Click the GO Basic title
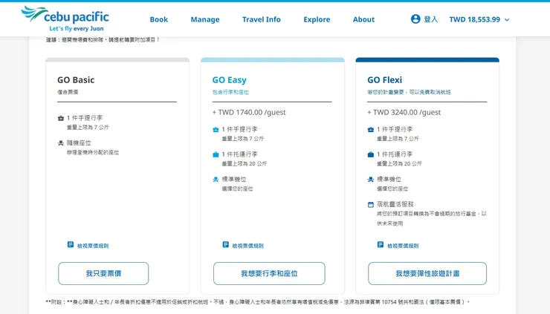 [x=76, y=80]
